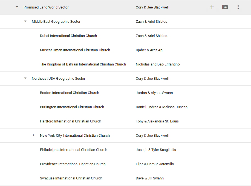Click Daniel Lindros & Melissa Duncan description

[161, 107]
